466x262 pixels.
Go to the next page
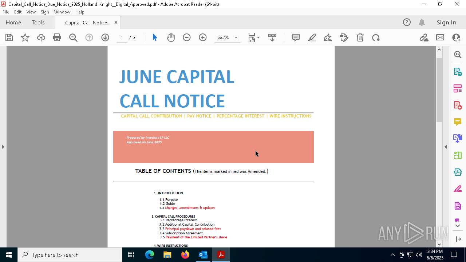pos(105,37)
